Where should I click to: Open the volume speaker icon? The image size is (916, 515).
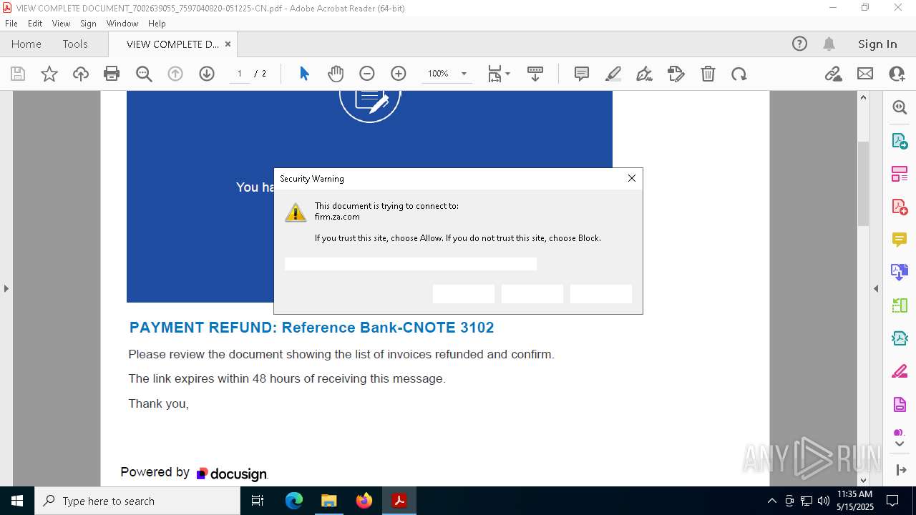[x=823, y=501]
